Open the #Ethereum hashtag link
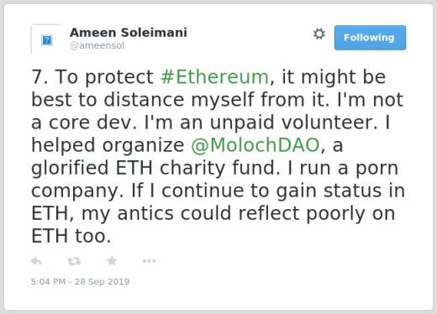 pos(215,76)
